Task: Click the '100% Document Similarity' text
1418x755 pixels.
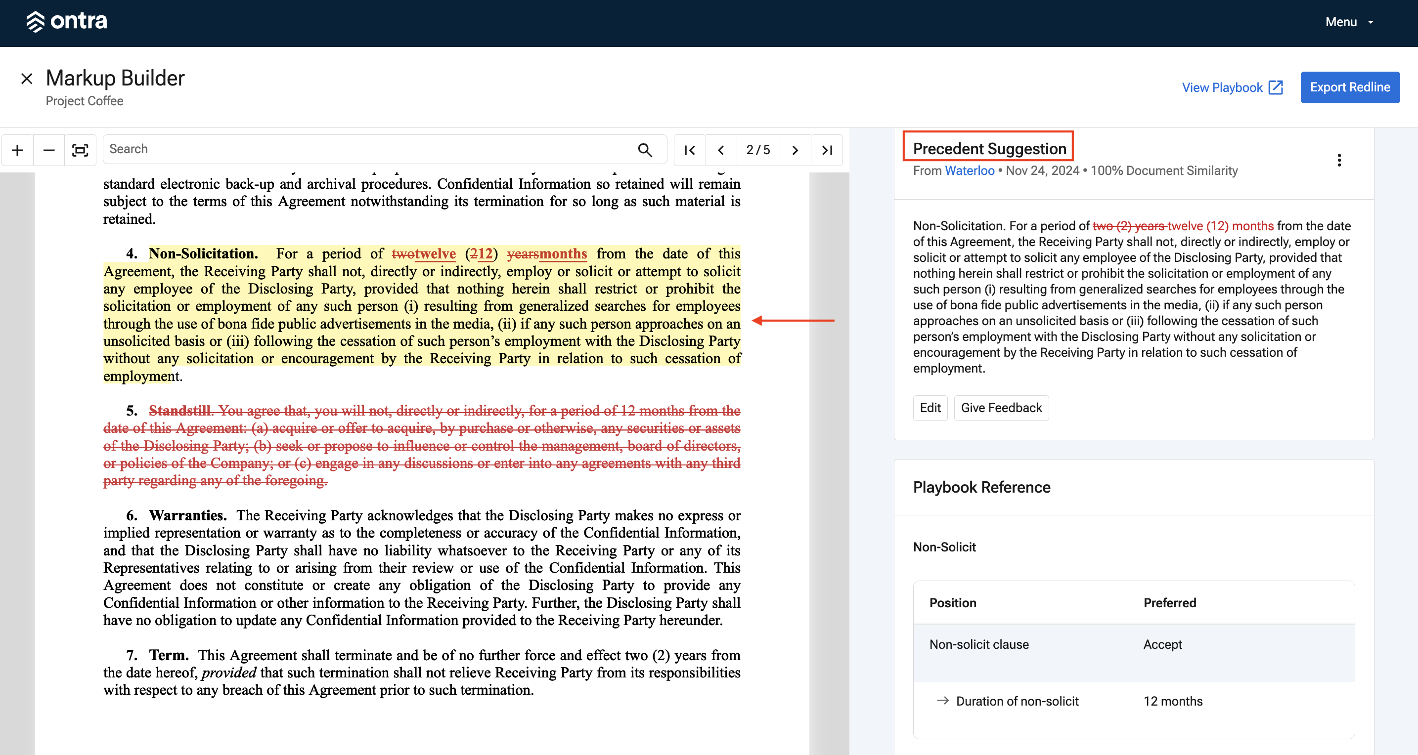Action: [1164, 170]
